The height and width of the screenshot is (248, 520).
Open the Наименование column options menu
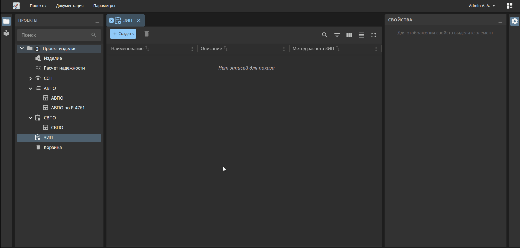click(x=192, y=49)
